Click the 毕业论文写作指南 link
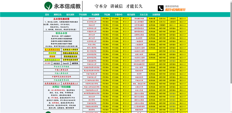This screenshot has height=113, width=232. point(61,67)
